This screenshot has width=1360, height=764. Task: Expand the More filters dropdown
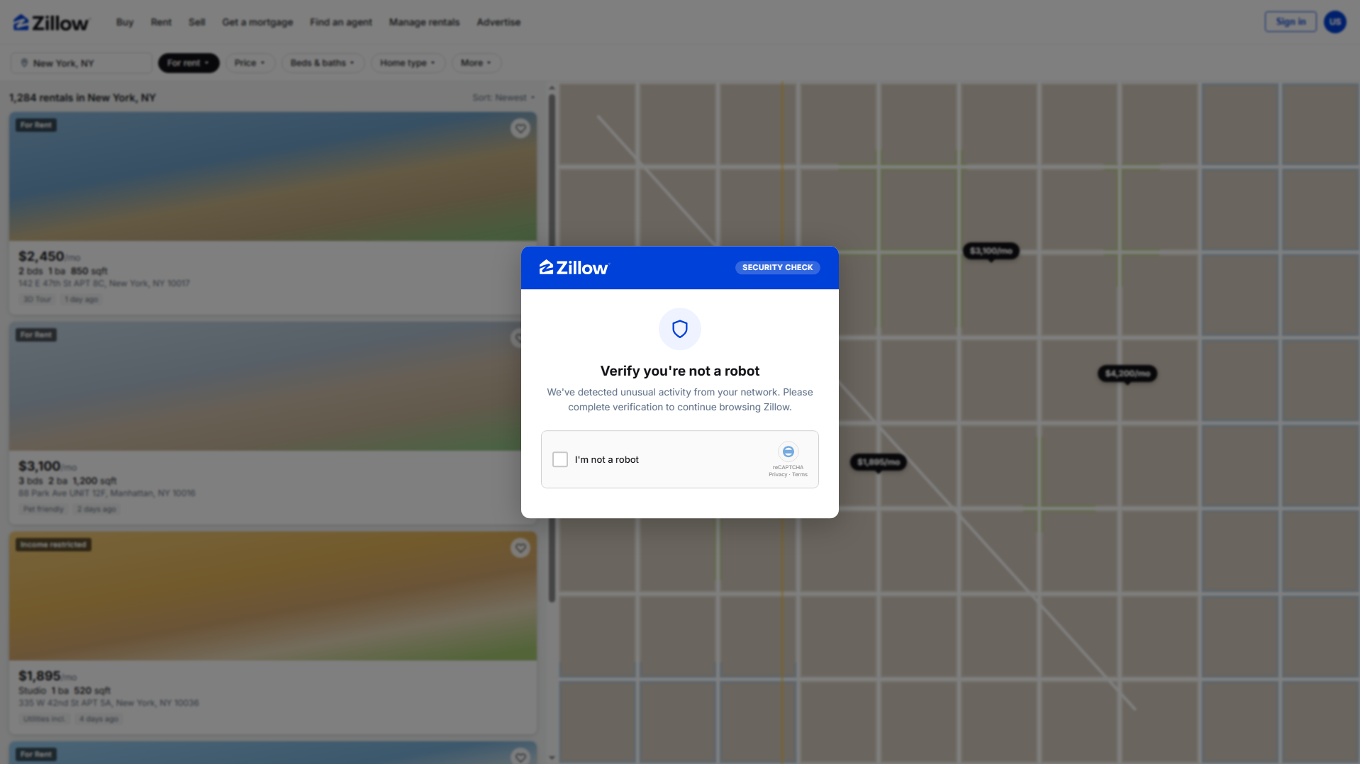pyautogui.click(x=476, y=63)
